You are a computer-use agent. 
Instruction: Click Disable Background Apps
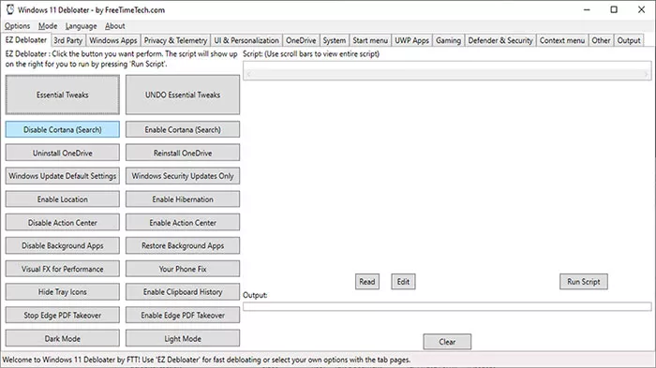tap(63, 246)
